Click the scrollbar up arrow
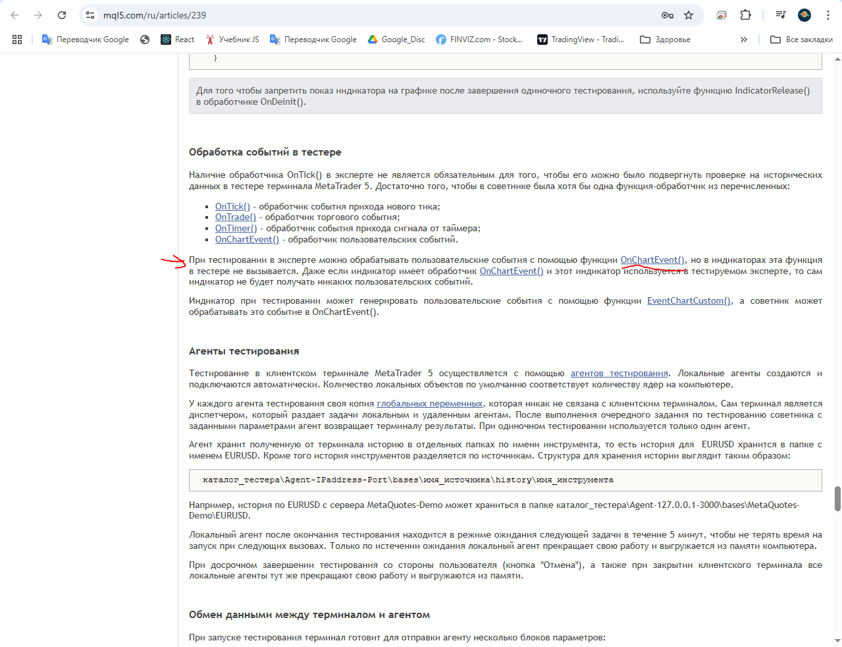This screenshot has width=842, height=647. click(837, 59)
